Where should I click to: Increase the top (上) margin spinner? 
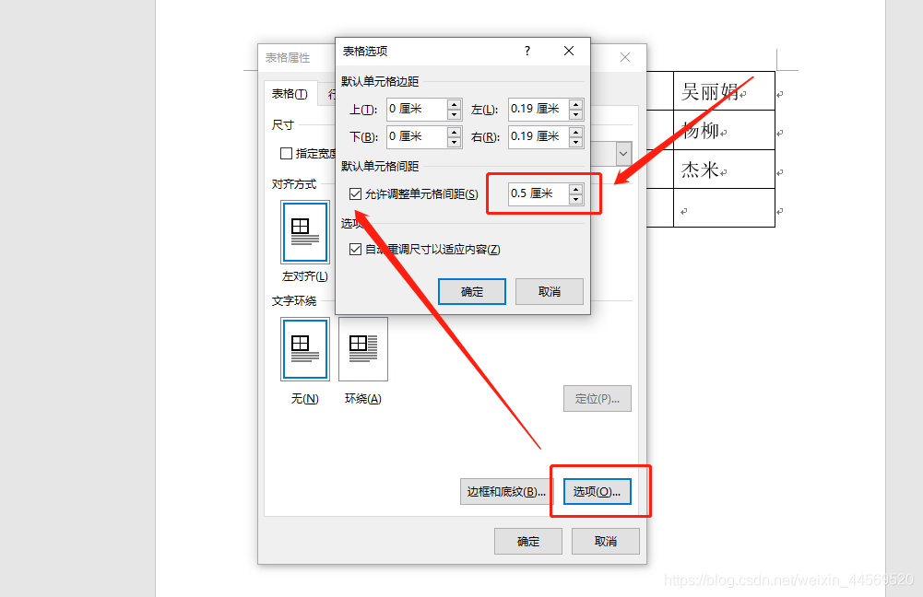click(454, 104)
